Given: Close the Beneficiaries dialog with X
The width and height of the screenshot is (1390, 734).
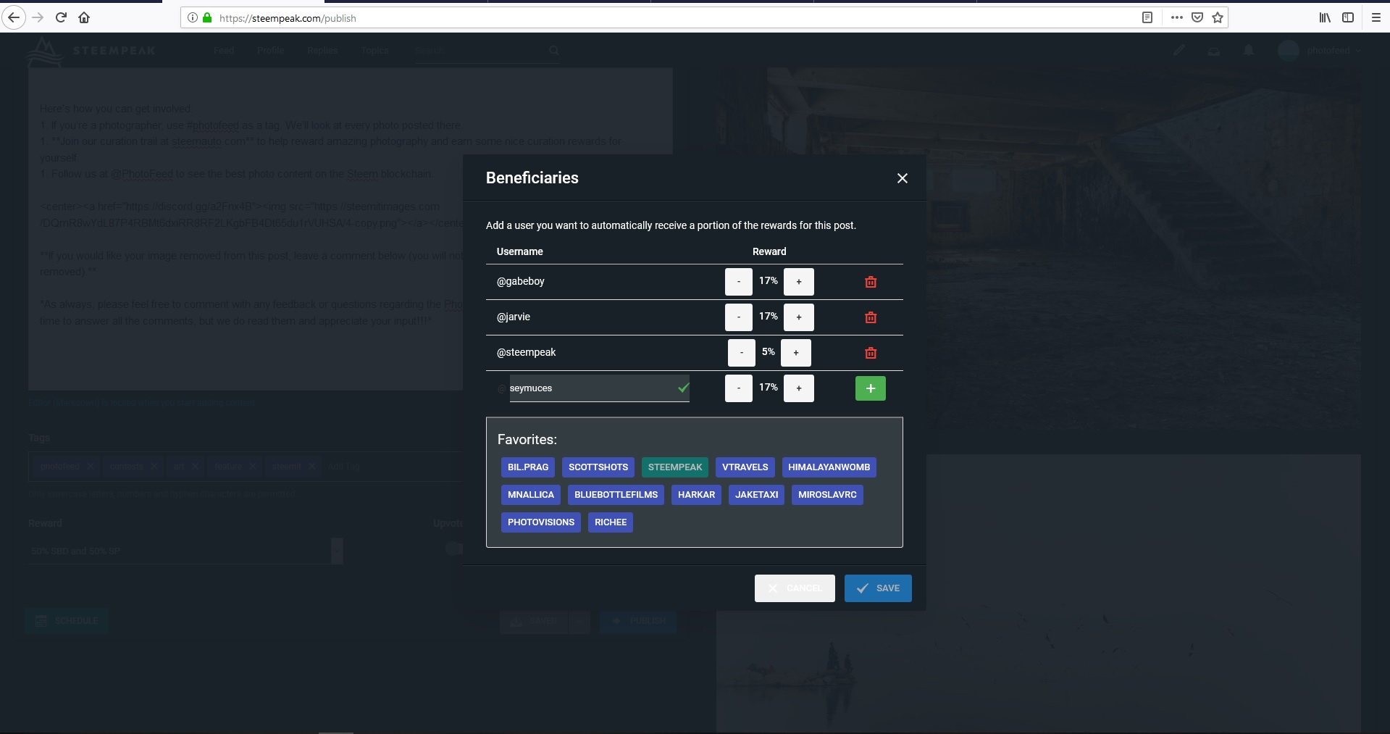Looking at the screenshot, I should (x=902, y=178).
